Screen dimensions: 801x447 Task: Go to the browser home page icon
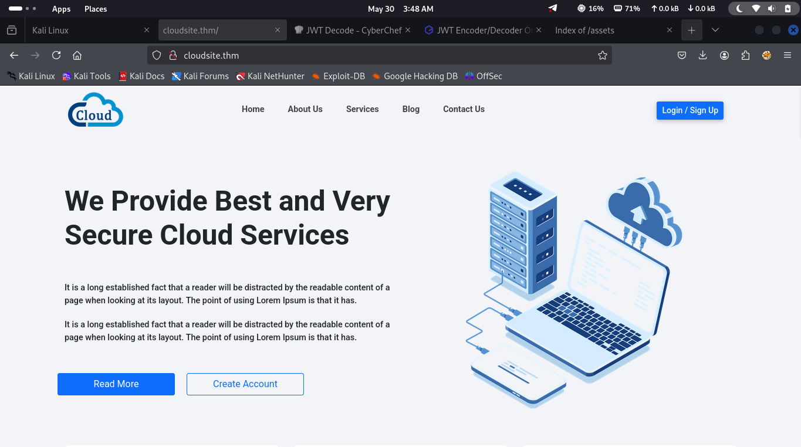[77, 55]
